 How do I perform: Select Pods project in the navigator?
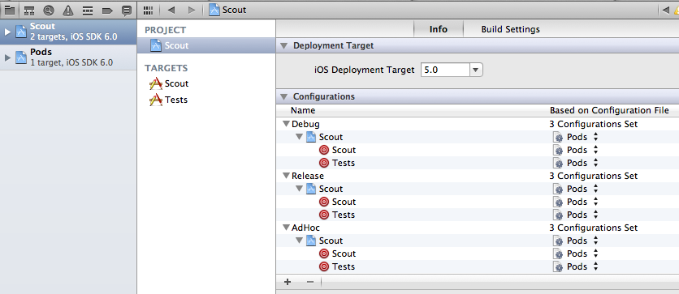(x=68, y=58)
